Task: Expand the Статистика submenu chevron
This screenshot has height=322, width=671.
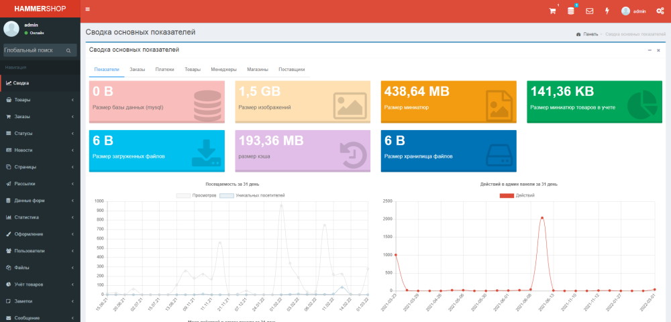Action: point(72,217)
